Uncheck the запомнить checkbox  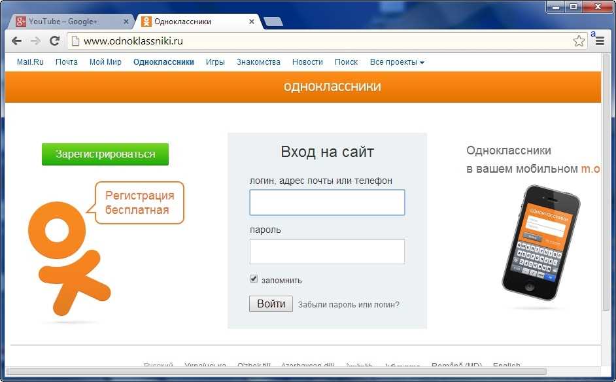pyautogui.click(x=253, y=279)
